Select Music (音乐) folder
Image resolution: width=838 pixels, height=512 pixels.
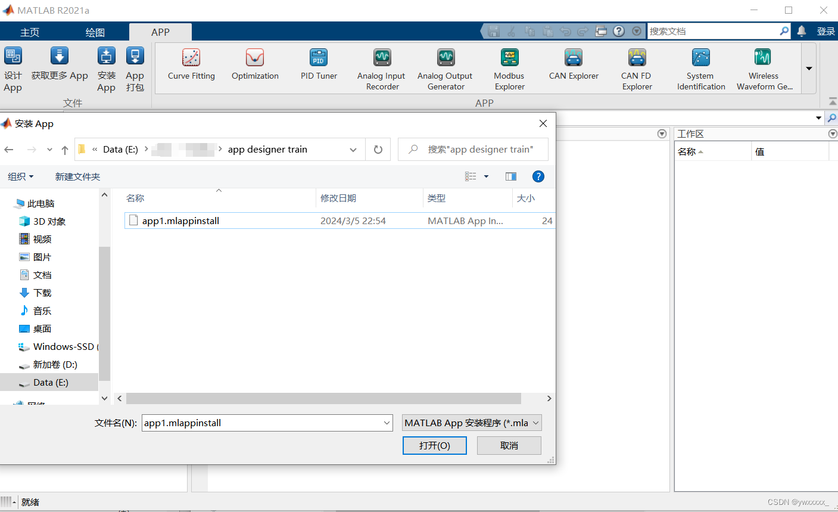36,311
